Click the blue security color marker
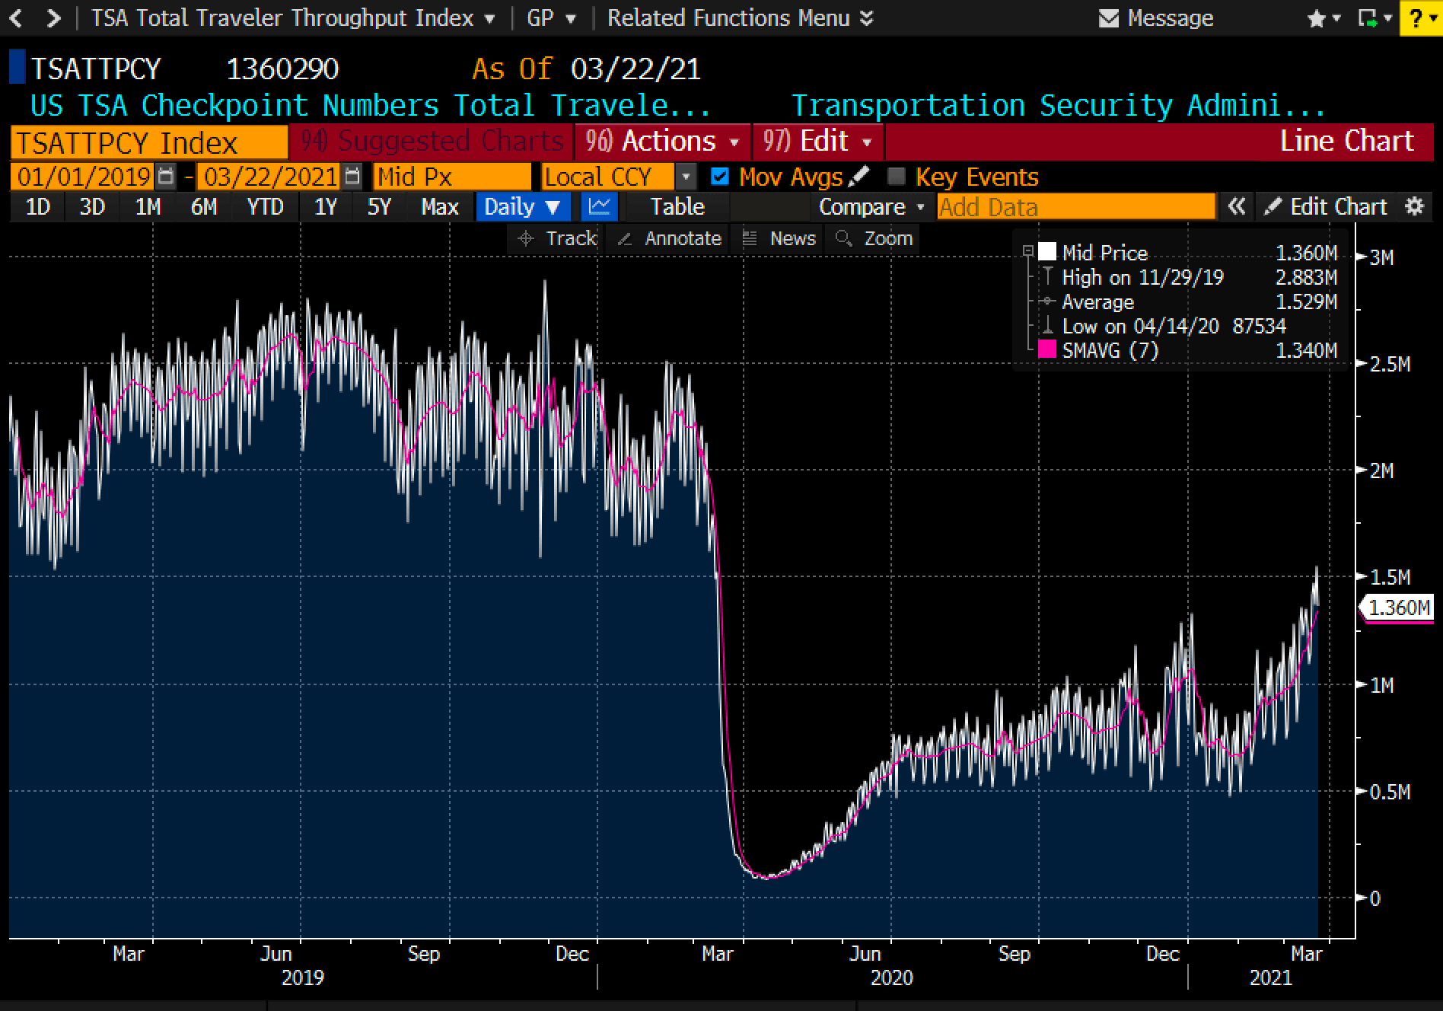Screen dimensions: 1443x1011 click(17, 67)
